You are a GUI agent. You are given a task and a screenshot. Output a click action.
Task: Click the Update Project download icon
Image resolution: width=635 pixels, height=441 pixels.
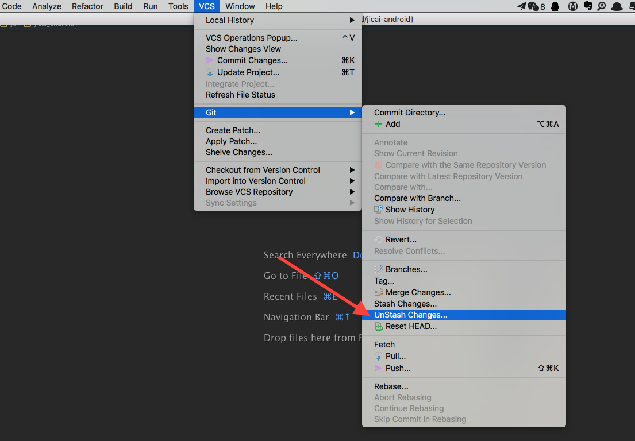210,73
